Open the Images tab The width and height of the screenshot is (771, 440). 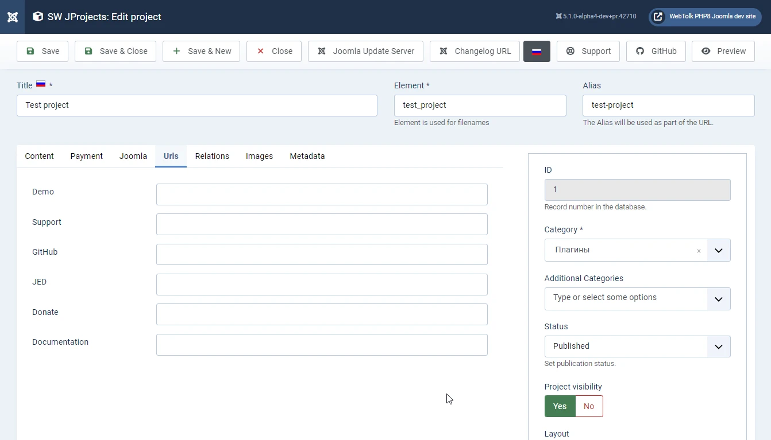(259, 156)
